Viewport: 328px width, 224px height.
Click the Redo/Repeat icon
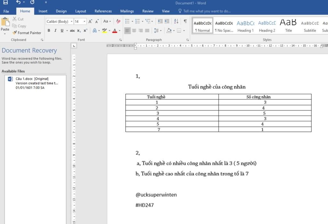click(32, 2)
